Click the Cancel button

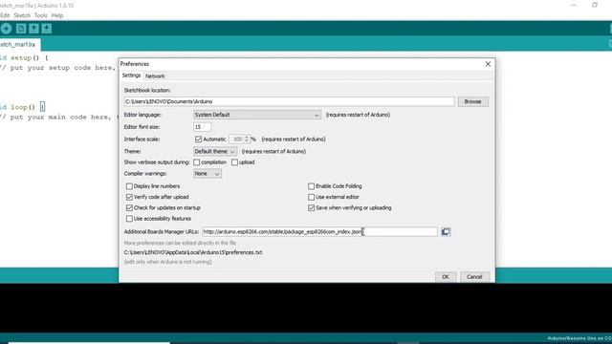point(474,277)
